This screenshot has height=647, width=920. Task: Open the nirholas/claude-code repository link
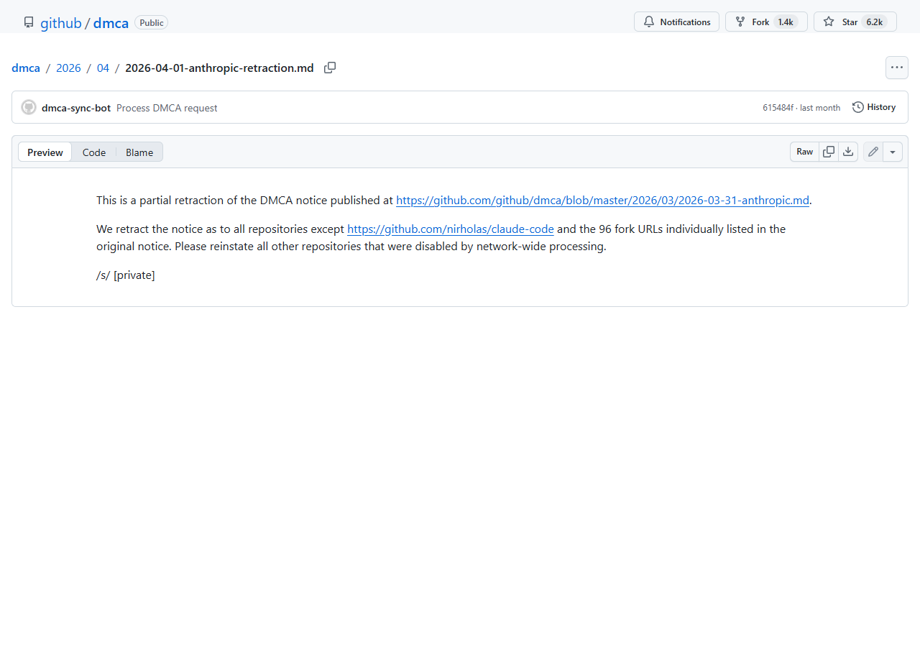tap(451, 229)
